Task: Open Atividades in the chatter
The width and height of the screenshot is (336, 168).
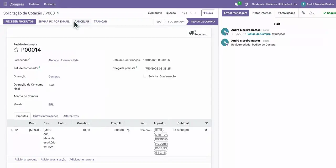Action: pos(287,13)
